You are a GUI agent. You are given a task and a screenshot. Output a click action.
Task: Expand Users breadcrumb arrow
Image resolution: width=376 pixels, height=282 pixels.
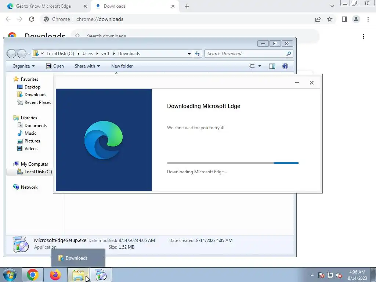pyautogui.click(x=97, y=54)
